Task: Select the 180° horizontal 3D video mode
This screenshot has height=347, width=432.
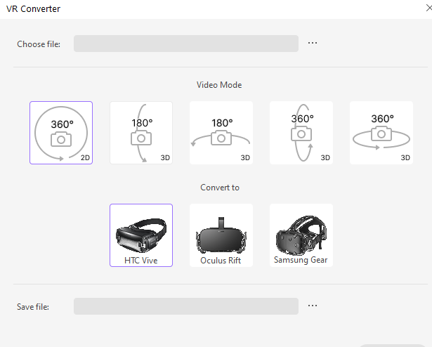Action: tap(221, 133)
